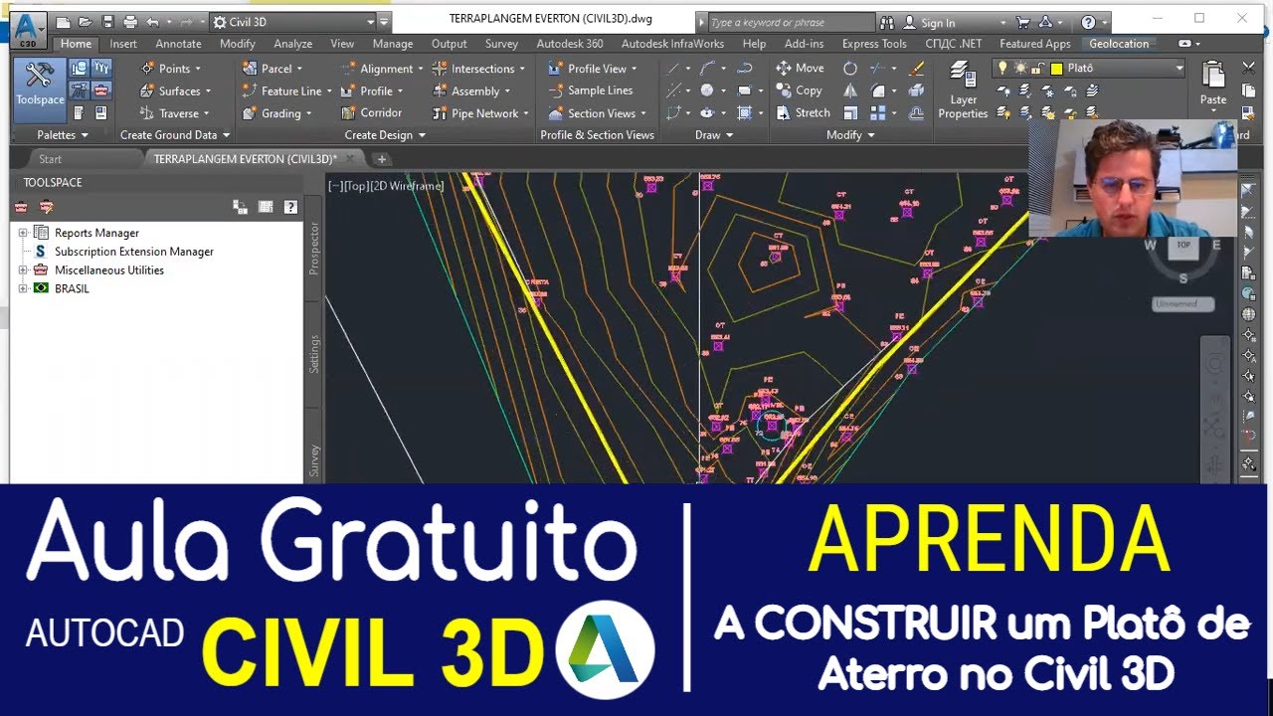Viewport: 1273px width, 716px height.
Task: Expand the BRASIL tree node
Action: [x=22, y=288]
